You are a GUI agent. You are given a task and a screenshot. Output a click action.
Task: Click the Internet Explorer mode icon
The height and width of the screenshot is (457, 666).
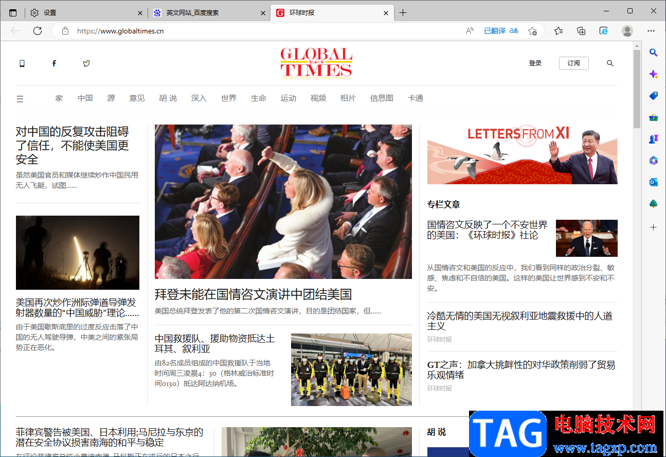[x=604, y=31]
